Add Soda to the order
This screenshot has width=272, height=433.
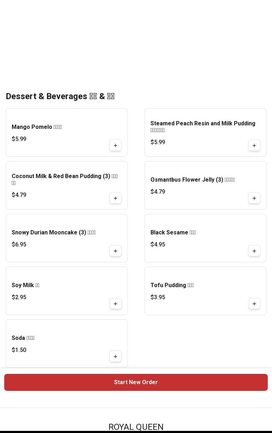pos(116,357)
